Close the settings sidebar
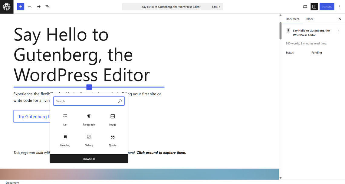This screenshot has height=184, width=345. 340,19
